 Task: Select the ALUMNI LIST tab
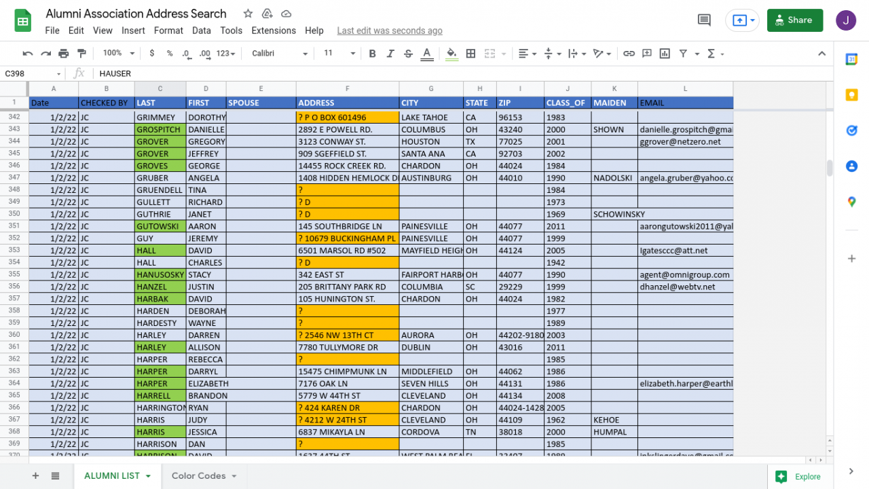pos(117,476)
